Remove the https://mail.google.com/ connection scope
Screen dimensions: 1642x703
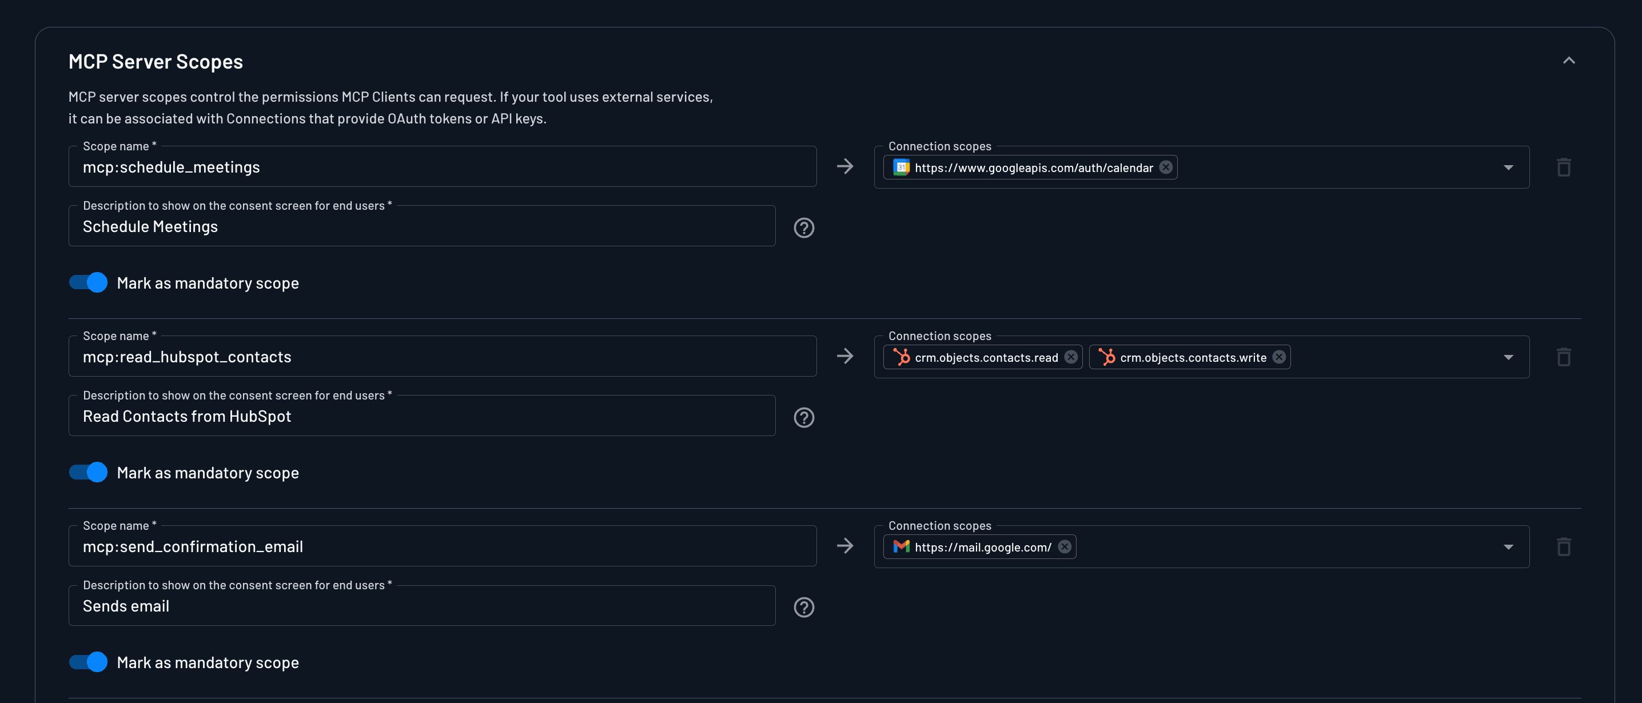(x=1063, y=546)
